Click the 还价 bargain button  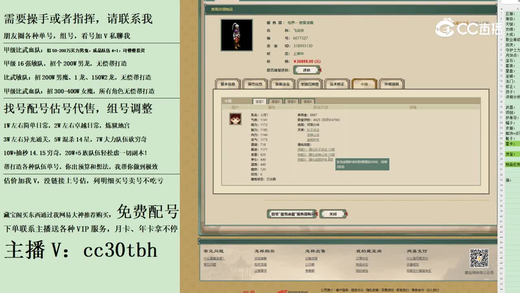click(307, 70)
